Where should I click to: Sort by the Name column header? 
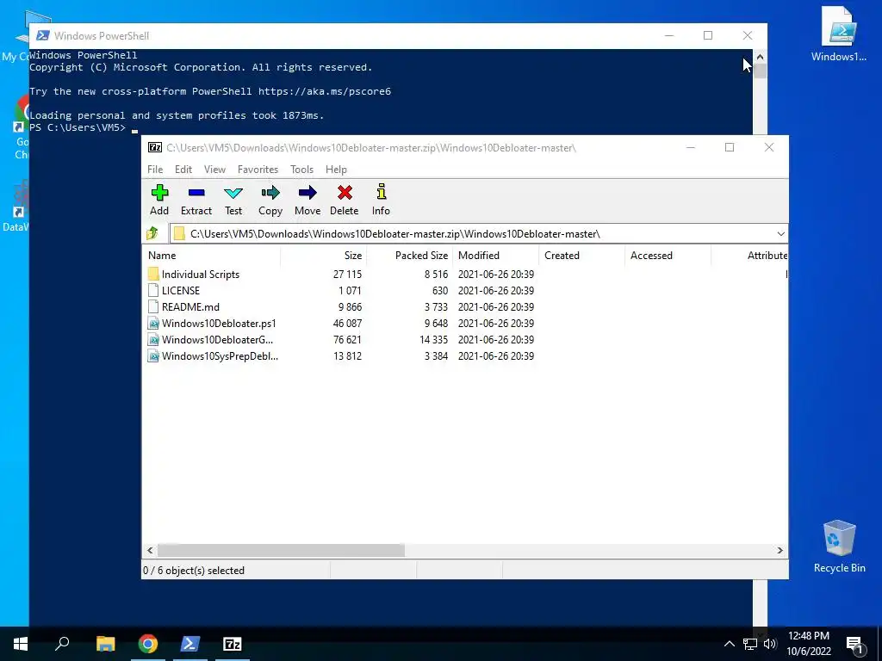click(x=212, y=255)
